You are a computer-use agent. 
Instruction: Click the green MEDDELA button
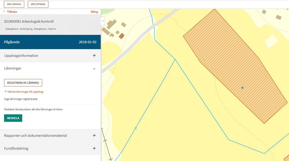(x=13, y=118)
